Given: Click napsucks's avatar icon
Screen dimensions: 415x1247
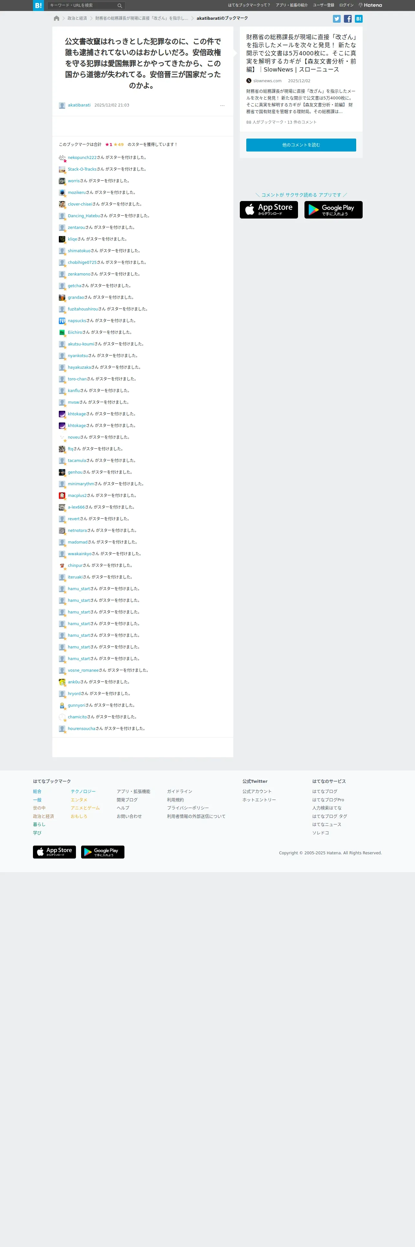Looking at the screenshot, I should point(62,321).
